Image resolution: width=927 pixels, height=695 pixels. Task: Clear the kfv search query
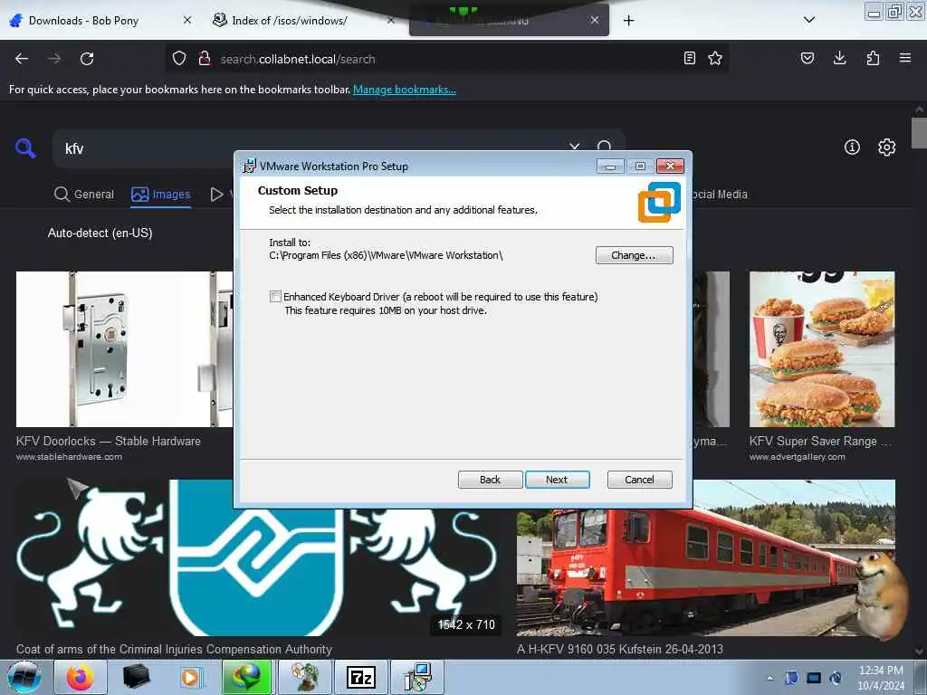coord(575,146)
